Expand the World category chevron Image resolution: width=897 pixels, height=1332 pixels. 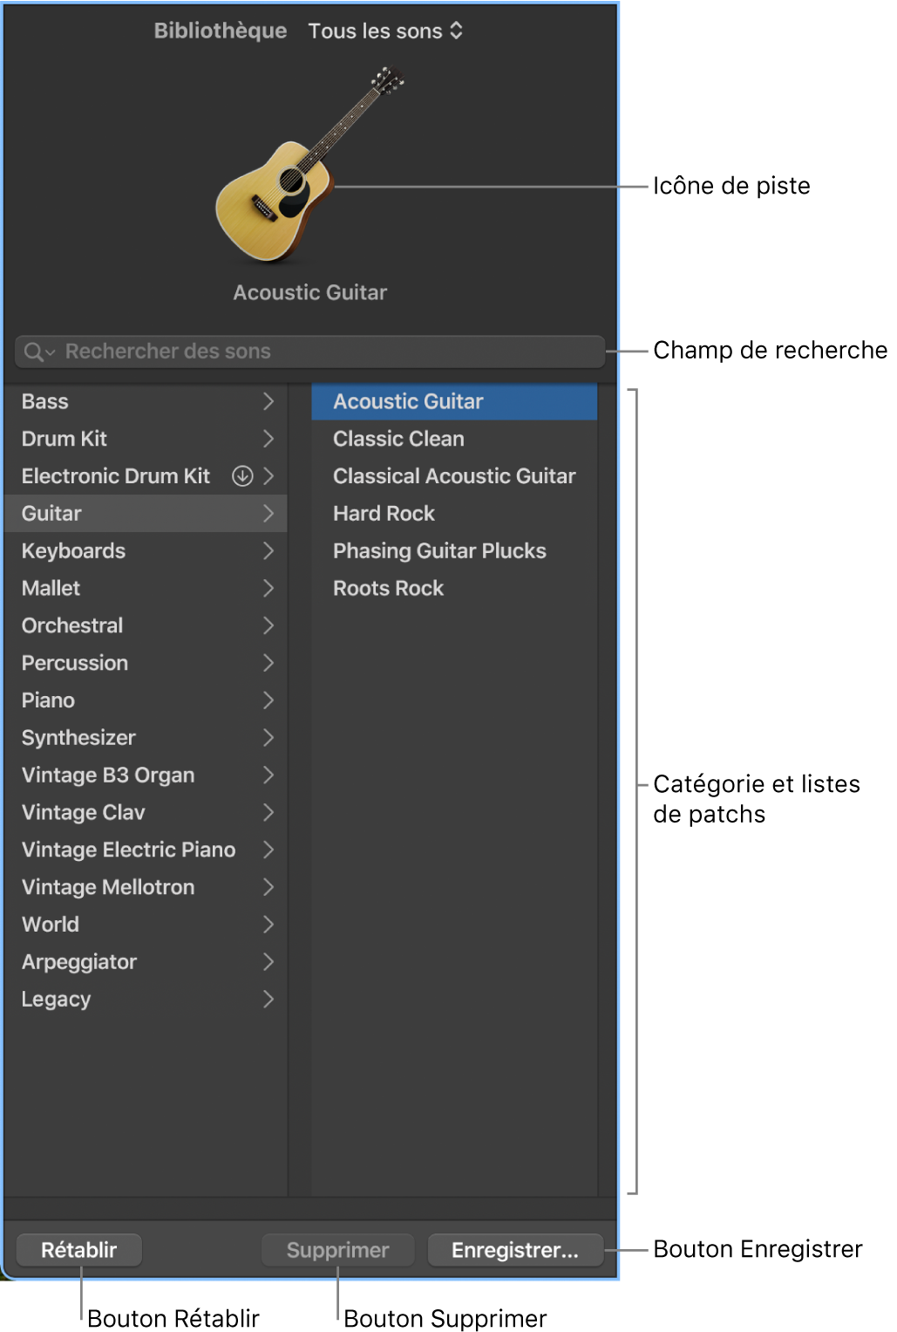(268, 925)
